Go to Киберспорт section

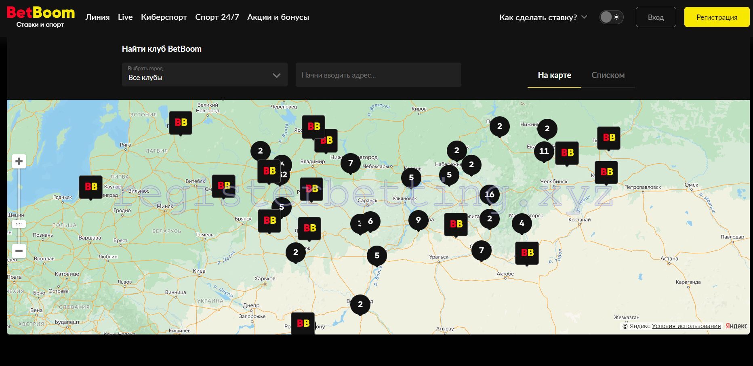pyautogui.click(x=164, y=17)
